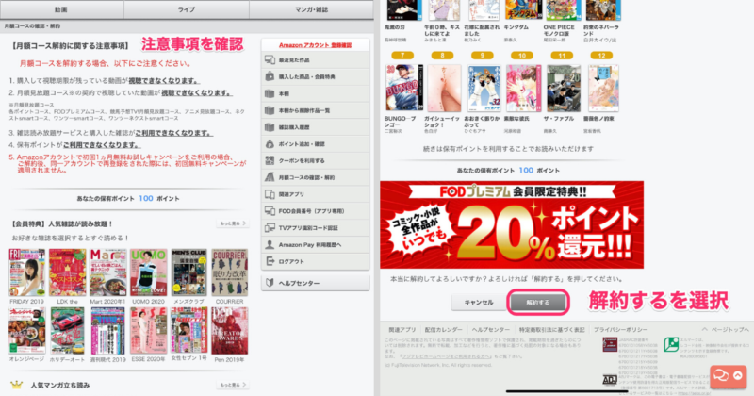This screenshot has width=754, height=396.
Task: Click the green L-mark badge in footer
Action: tap(671, 344)
